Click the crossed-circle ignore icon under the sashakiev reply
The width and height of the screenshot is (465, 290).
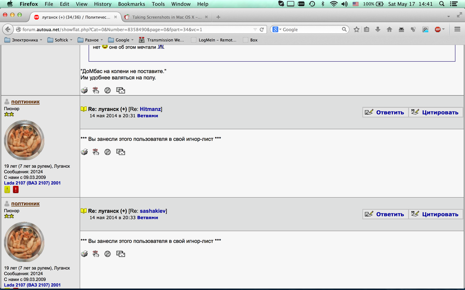coord(108,254)
